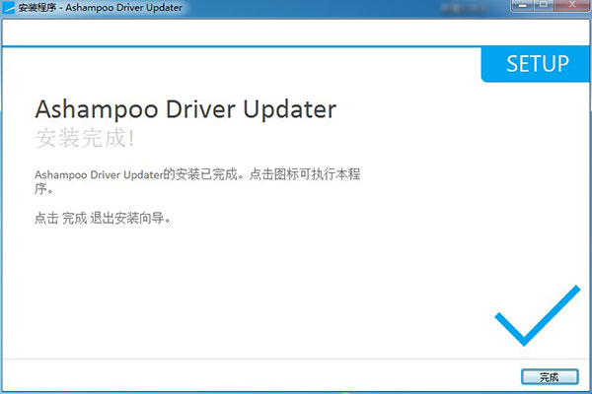Maximize the installer window
The image size is (592, 394).
point(544,5)
